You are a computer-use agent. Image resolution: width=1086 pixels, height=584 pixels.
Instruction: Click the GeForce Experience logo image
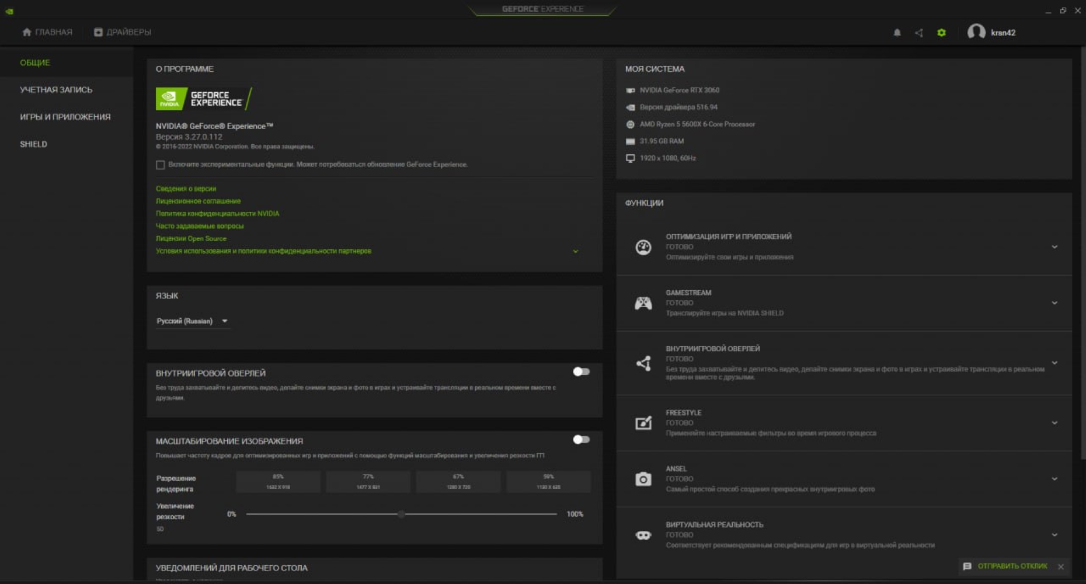click(204, 99)
